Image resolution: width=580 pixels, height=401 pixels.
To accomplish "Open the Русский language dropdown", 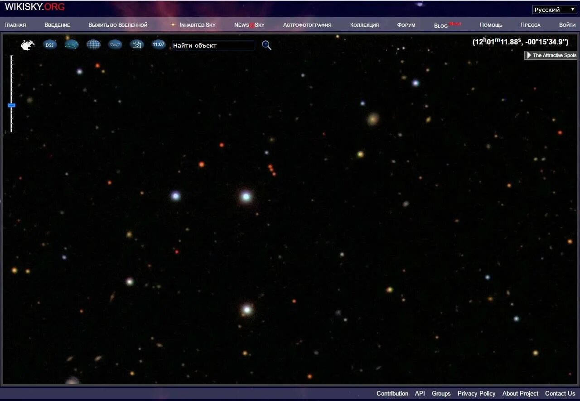I will pyautogui.click(x=555, y=10).
